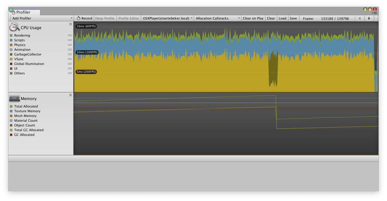Click the Memory title text

pos(29,99)
